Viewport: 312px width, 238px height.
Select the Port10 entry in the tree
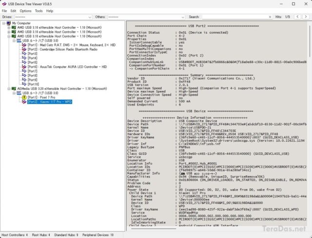(x=33, y=84)
